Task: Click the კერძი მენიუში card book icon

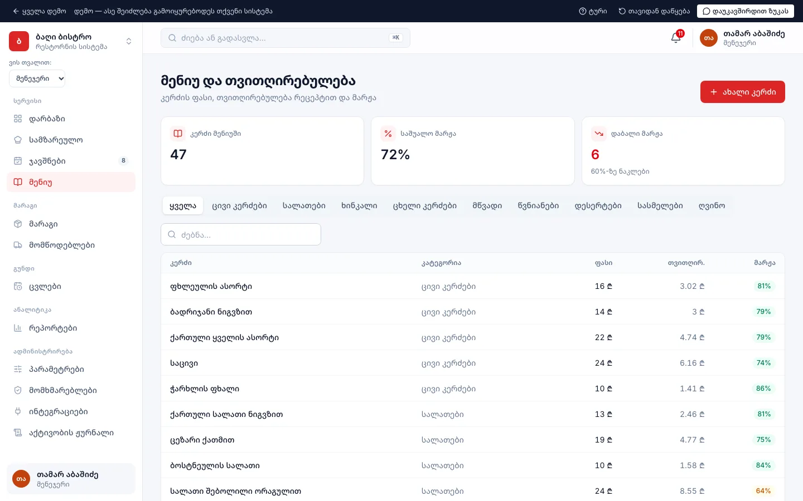Action: point(178,134)
